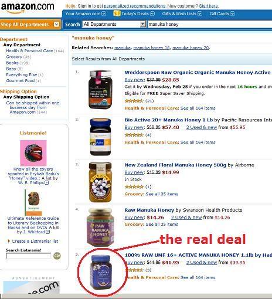Image resolution: width=272 pixels, height=299 pixels.
Task: Filter by Health & Personal Care department
Action: tap(29, 51)
